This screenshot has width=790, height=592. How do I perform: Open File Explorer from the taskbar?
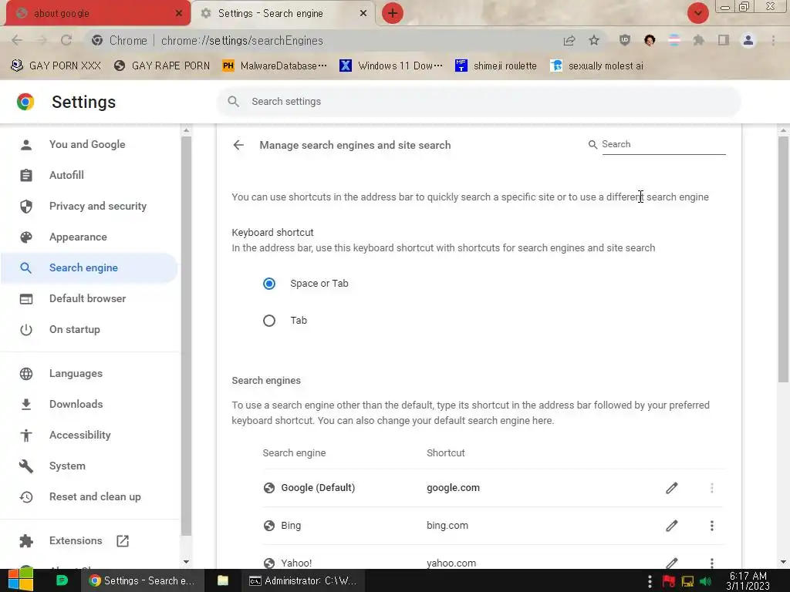click(x=223, y=580)
